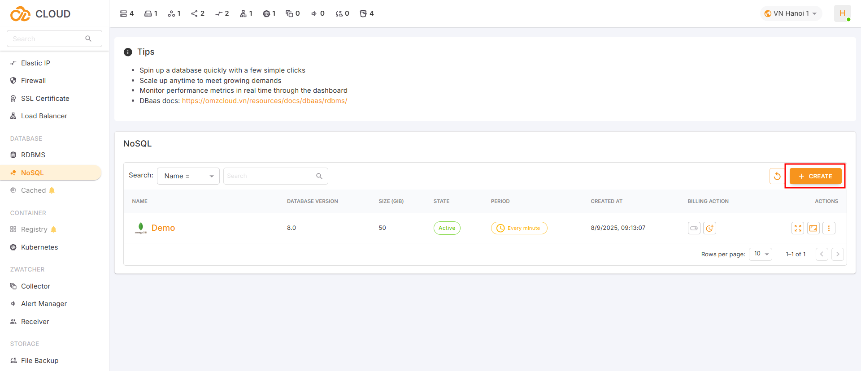
Task: Open the Name = search filter dropdown
Action: (188, 176)
